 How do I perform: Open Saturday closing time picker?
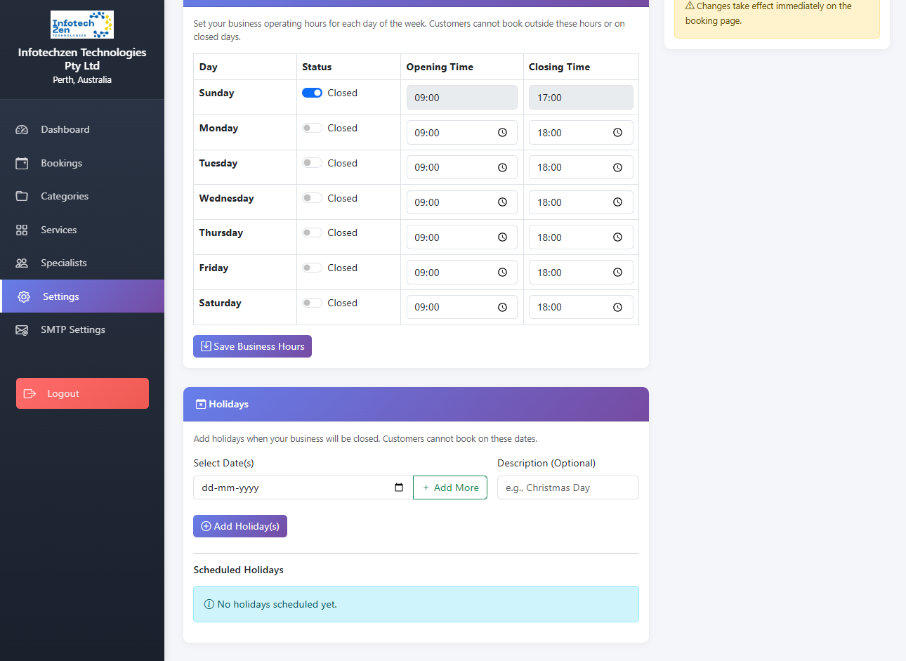pyautogui.click(x=617, y=307)
